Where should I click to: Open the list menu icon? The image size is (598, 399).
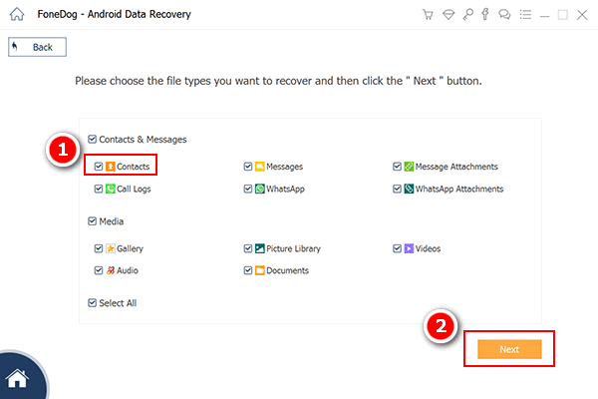(x=525, y=15)
